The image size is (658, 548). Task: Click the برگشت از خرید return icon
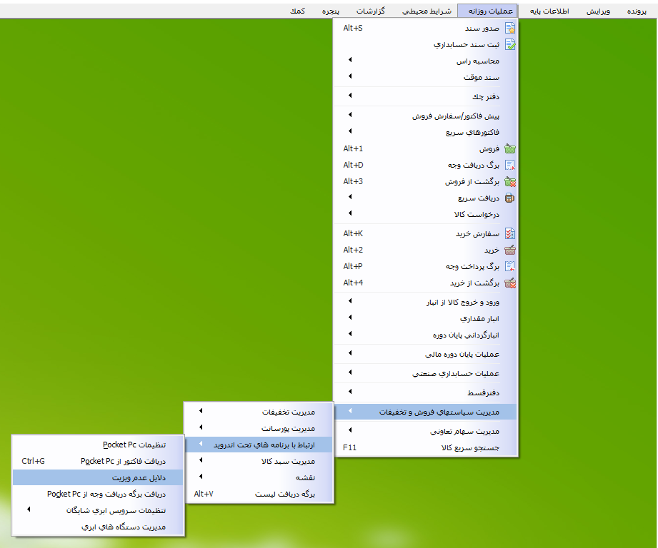click(510, 283)
